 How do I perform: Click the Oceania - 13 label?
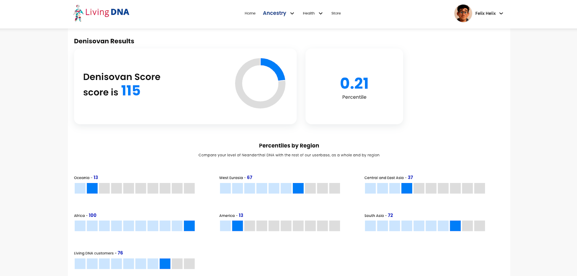click(x=86, y=178)
